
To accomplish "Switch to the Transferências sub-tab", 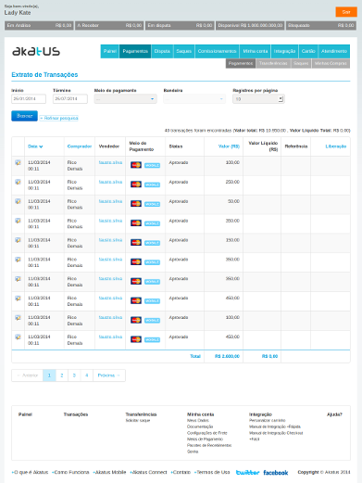I will tap(273, 63).
